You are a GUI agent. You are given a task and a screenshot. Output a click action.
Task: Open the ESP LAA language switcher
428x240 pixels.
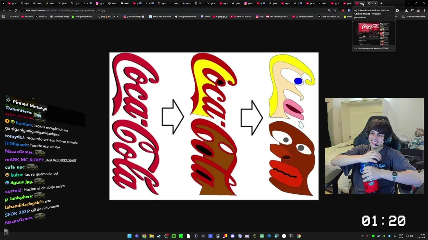401,236
